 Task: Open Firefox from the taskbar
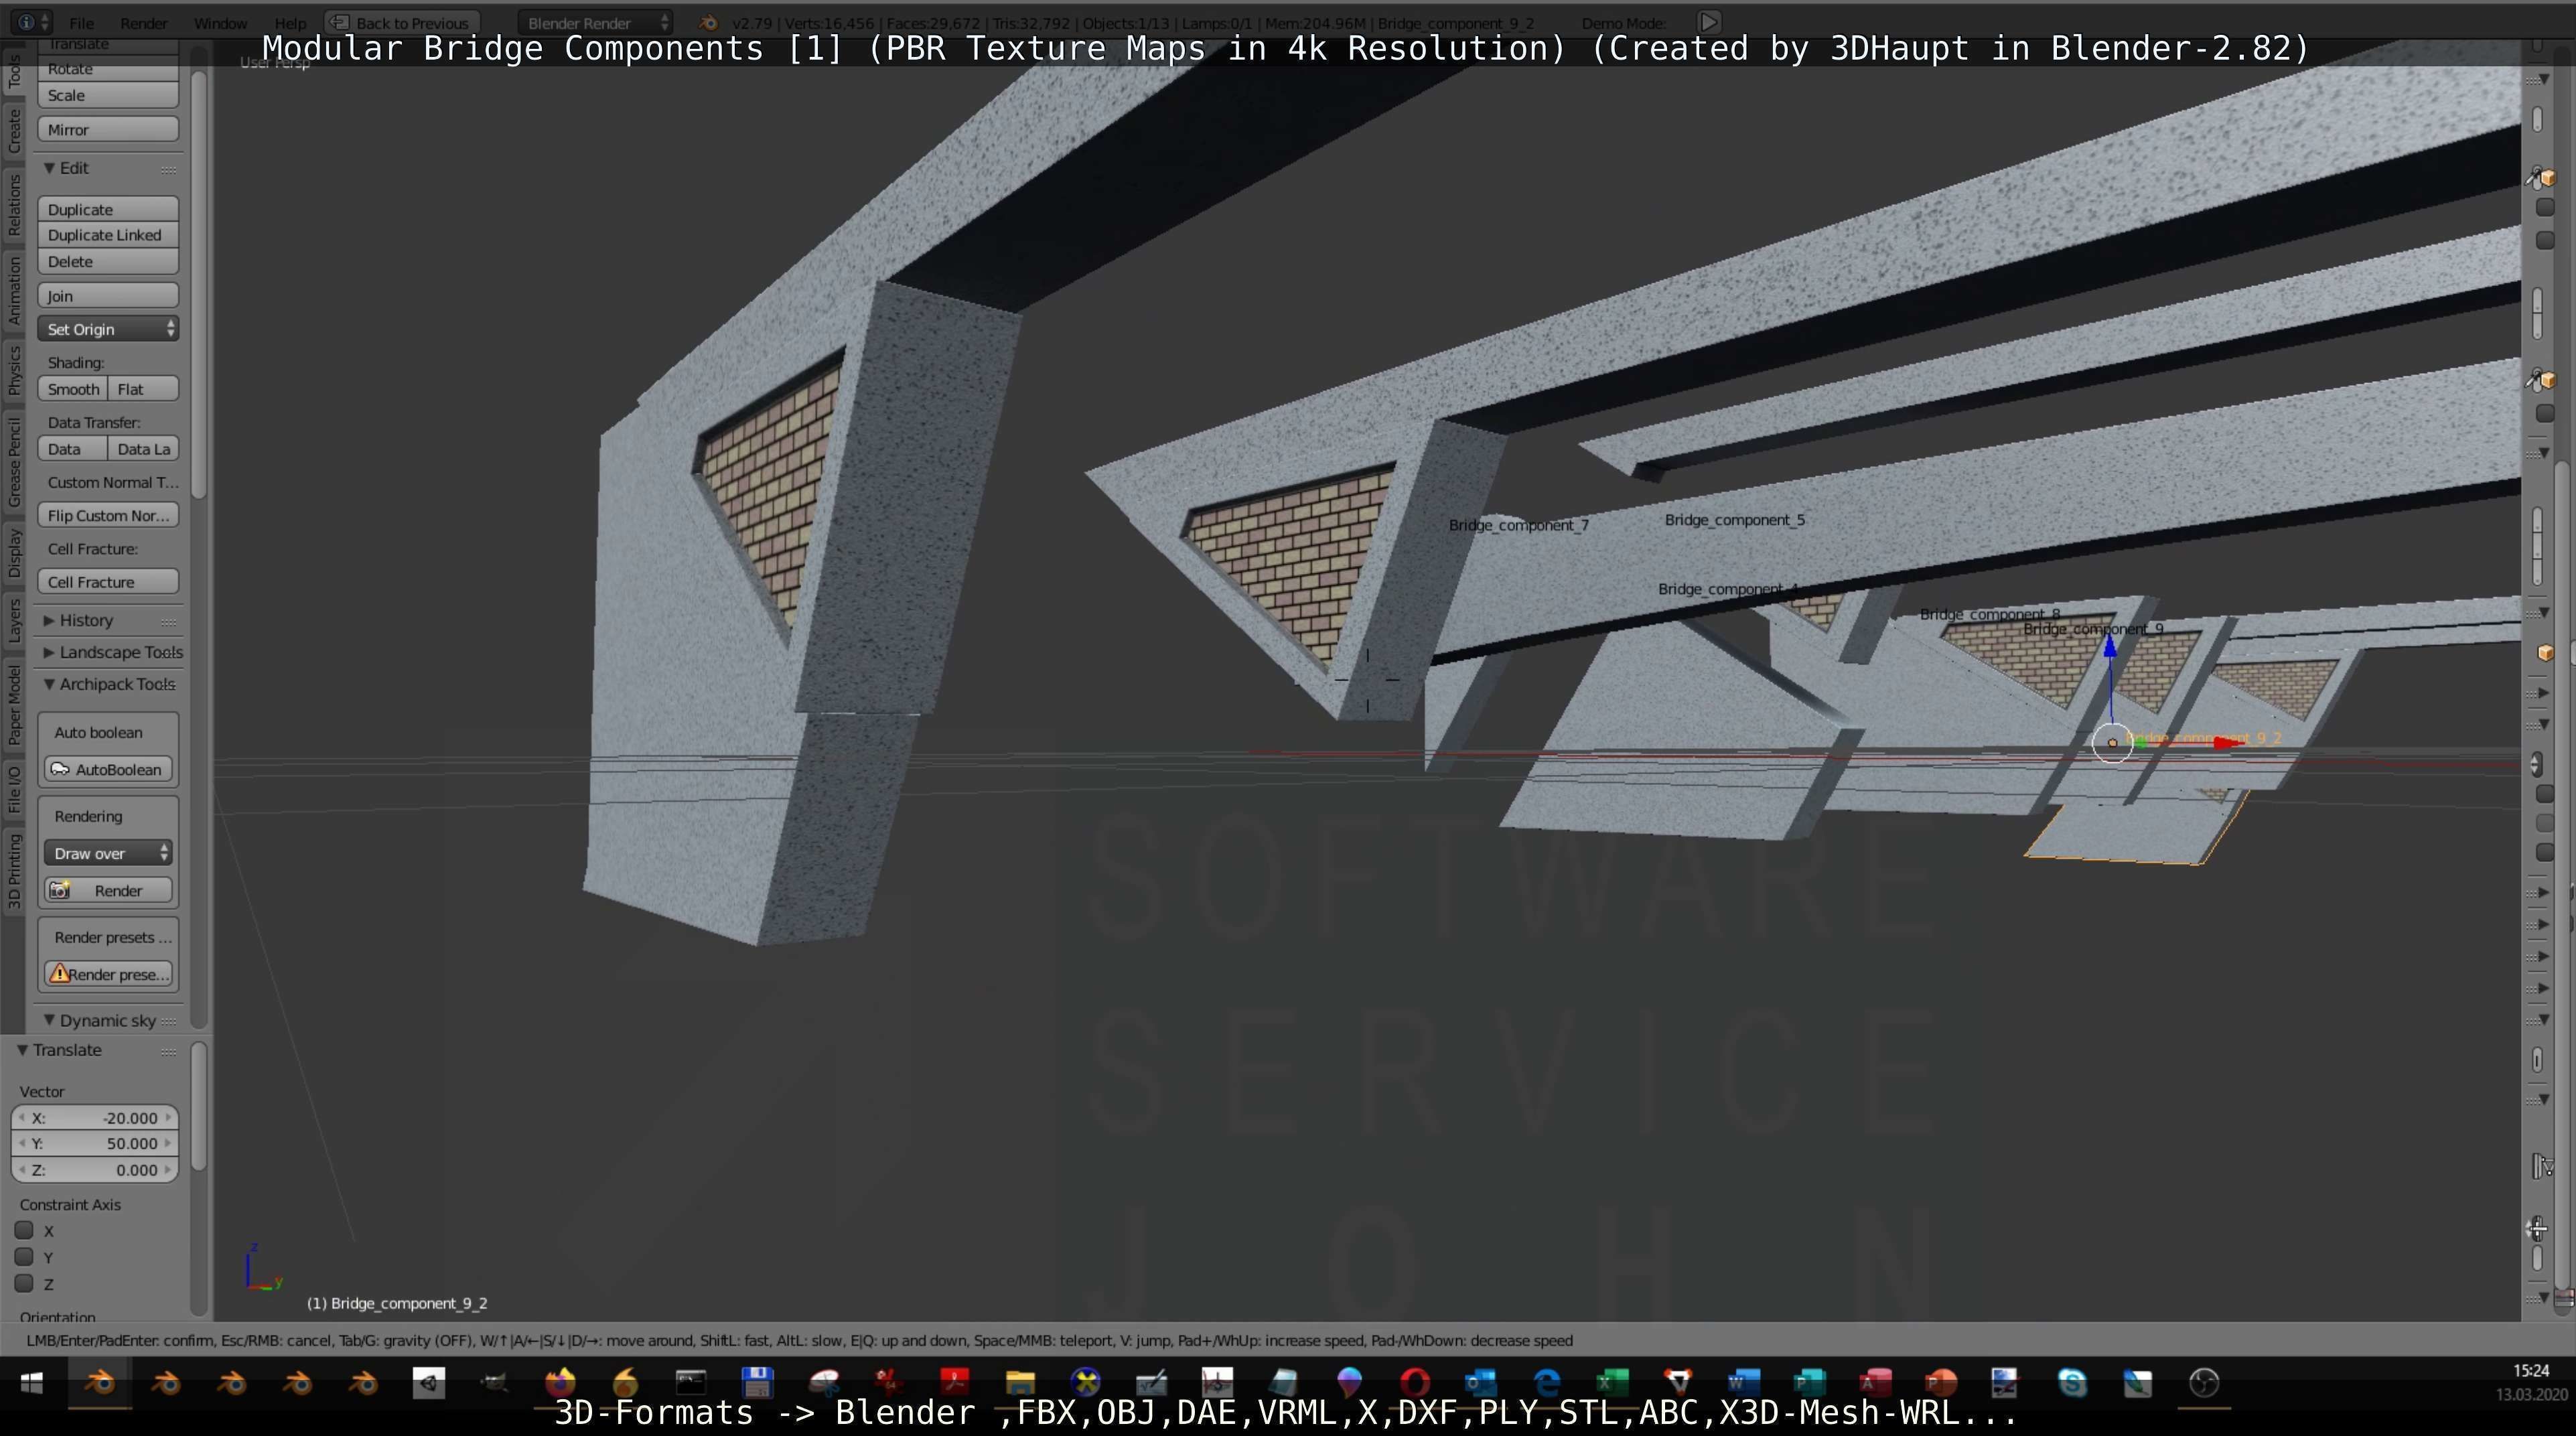[x=560, y=1383]
